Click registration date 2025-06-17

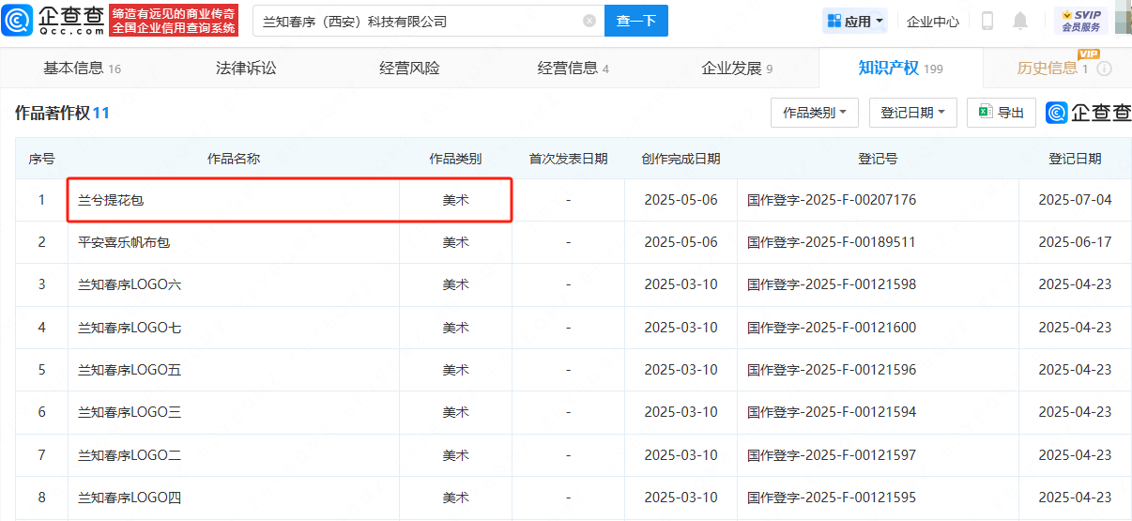click(1075, 242)
